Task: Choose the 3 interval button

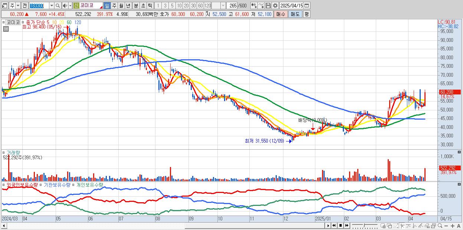Action: pyautogui.click(x=165, y=6)
